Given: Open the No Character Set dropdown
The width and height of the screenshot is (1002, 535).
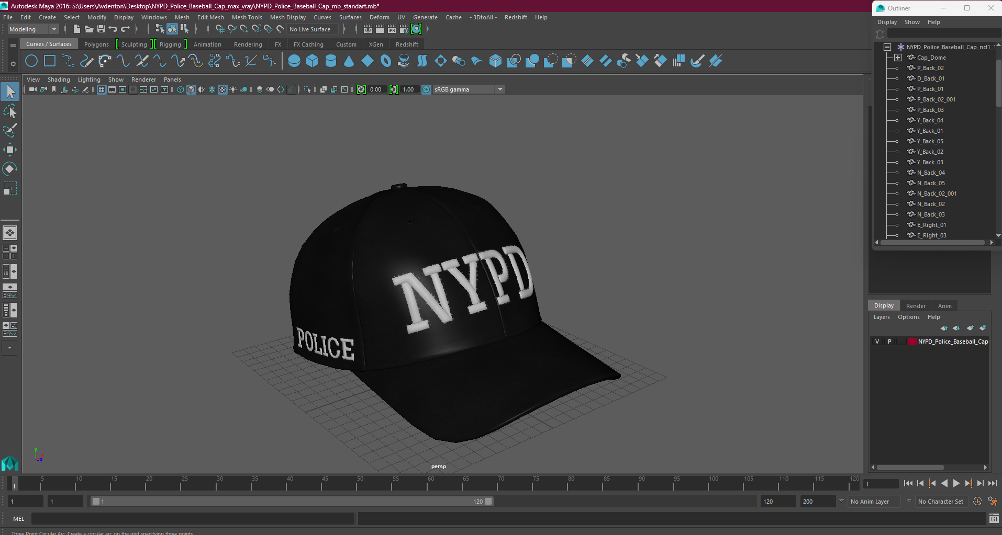Looking at the screenshot, I should coord(941,502).
